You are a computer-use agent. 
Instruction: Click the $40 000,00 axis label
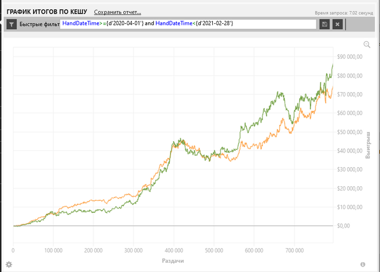pyautogui.click(x=350, y=151)
